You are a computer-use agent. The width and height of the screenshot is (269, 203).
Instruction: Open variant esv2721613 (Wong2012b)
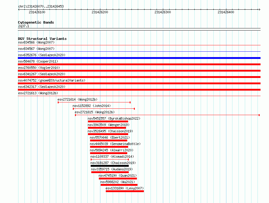38,93
